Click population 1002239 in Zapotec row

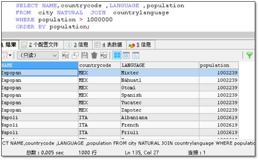tap(219, 110)
